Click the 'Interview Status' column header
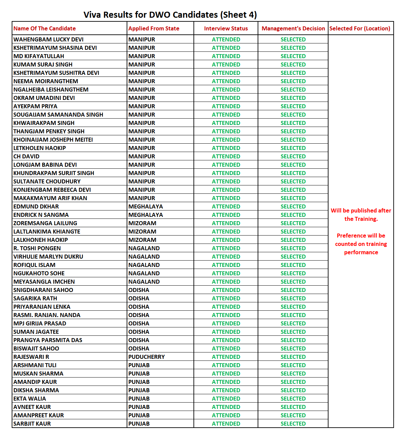 click(226, 28)
